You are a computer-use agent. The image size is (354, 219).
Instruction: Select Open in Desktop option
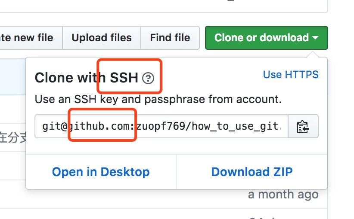[101, 172]
